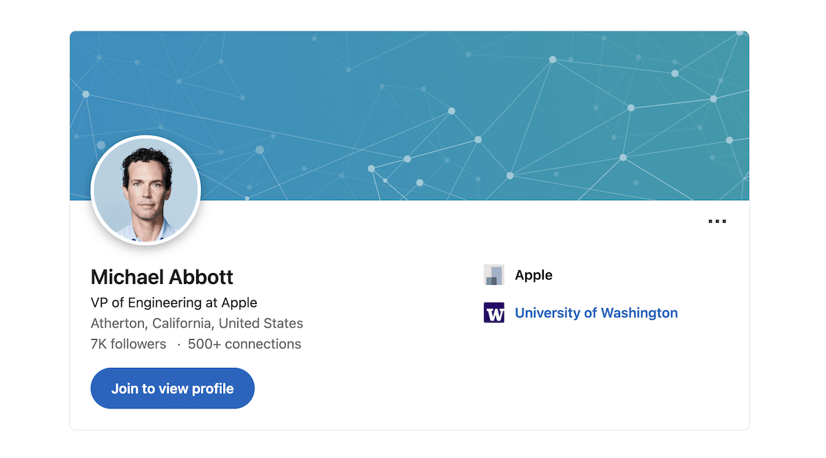
Task: Open the University of Washington link
Action: [x=596, y=313]
